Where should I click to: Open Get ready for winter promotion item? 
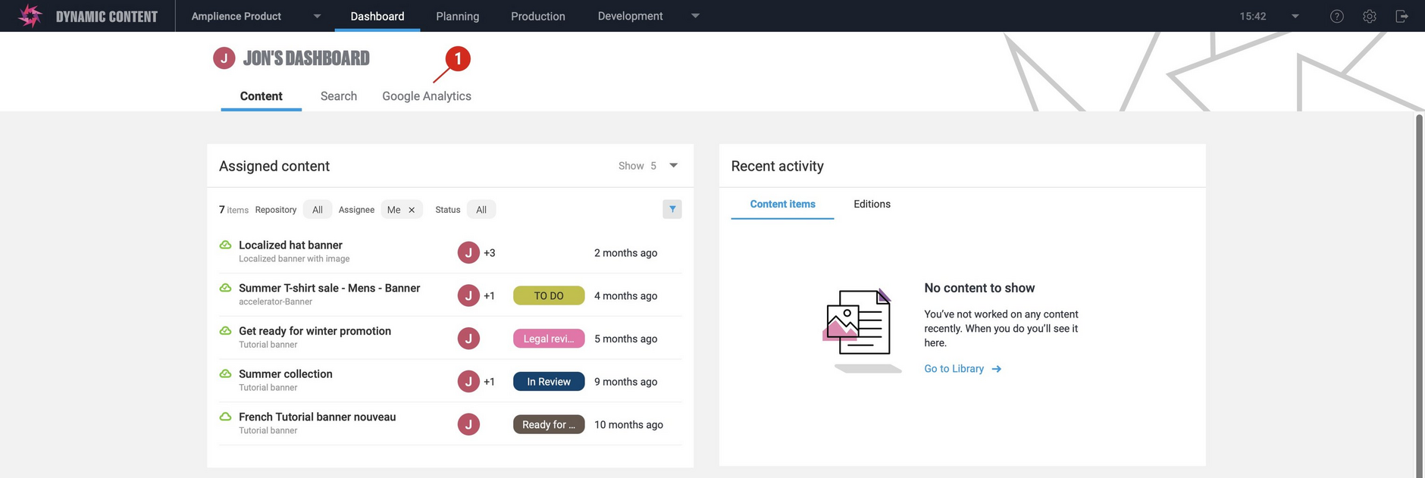pyautogui.click(x=315, y=331)
